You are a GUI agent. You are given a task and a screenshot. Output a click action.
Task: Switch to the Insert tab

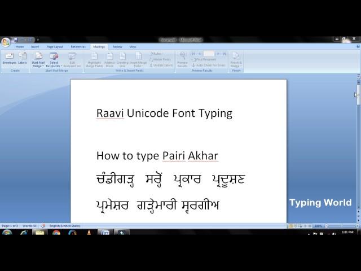(35, 47)
